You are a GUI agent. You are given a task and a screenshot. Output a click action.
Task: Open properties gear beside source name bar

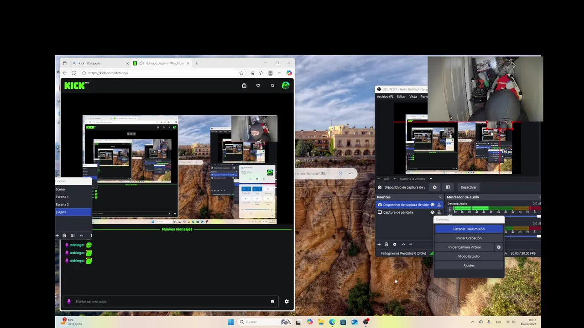435,187
